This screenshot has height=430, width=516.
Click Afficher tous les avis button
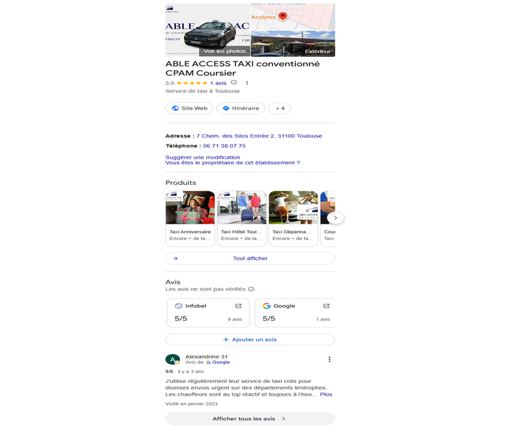[x=250, y=419]
